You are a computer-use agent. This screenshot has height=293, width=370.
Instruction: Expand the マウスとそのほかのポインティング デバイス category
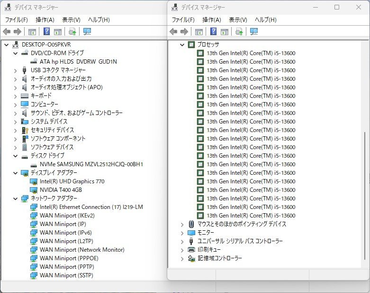pos(182,224)
